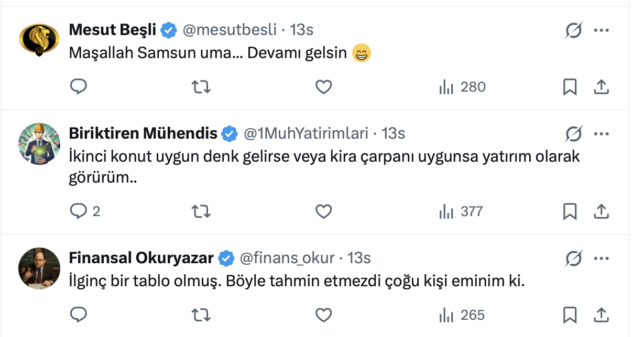Open Finansal Okuryazar display name link
633x337 pixels.
141,258
